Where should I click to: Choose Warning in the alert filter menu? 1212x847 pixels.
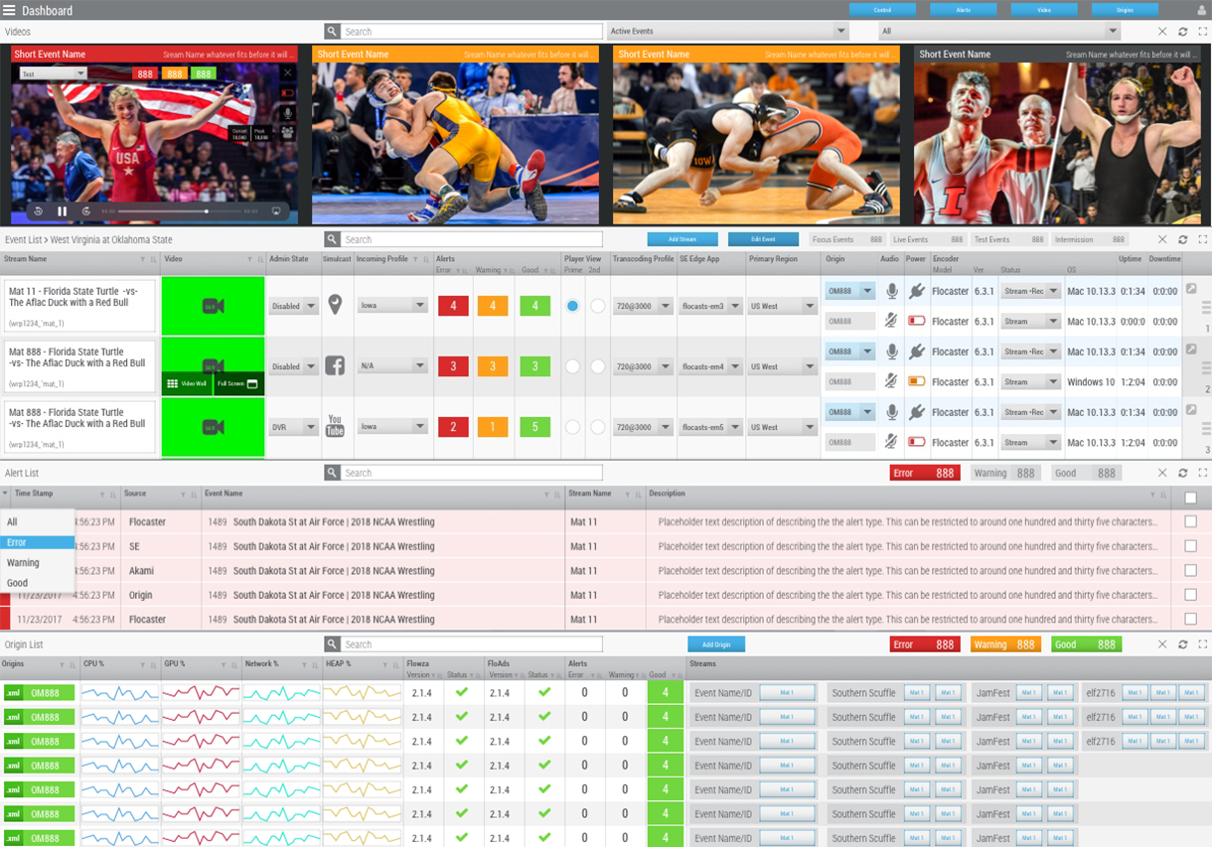click(x=24, y=563)
